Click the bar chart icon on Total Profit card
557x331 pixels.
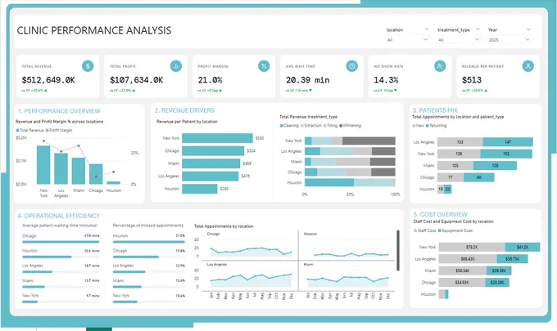pos(176,66)
